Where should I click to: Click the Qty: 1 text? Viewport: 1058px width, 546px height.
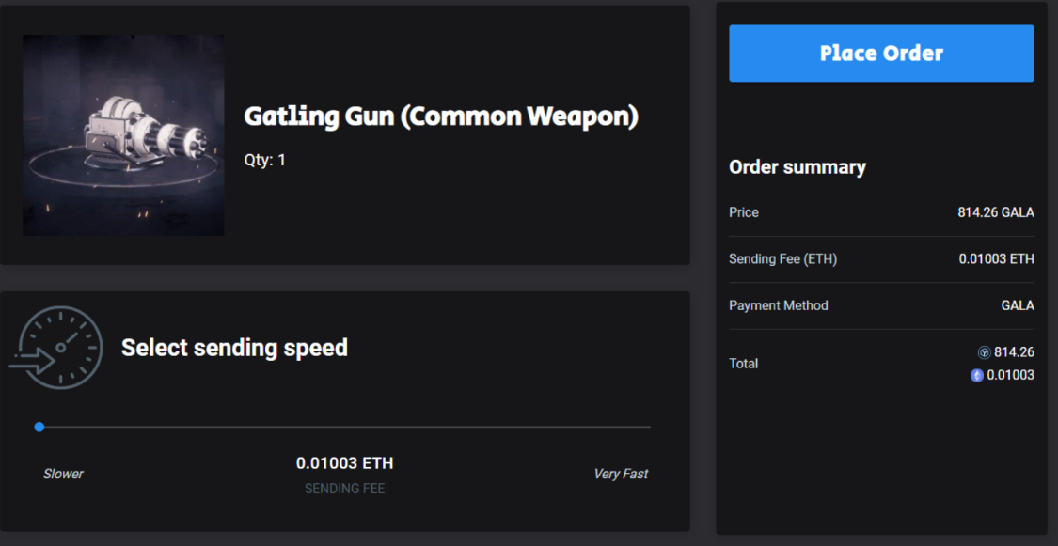click(x=264, y=161)
